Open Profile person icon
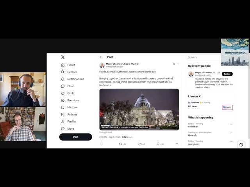Image resolution: width=250 pixels, height=187 pixels. click(63, 122)
